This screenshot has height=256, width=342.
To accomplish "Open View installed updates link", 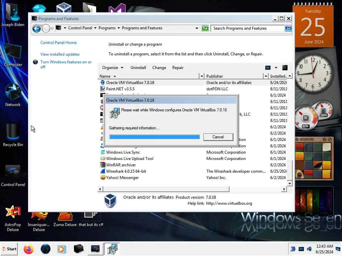I will point(60,54).
